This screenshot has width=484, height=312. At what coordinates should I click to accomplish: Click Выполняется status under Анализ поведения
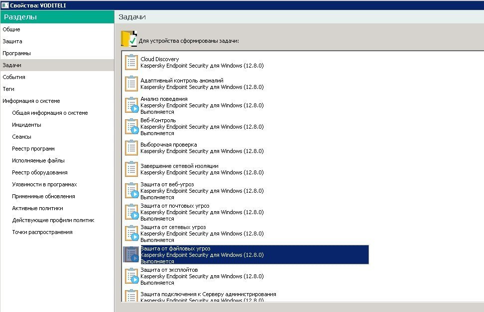157,112
